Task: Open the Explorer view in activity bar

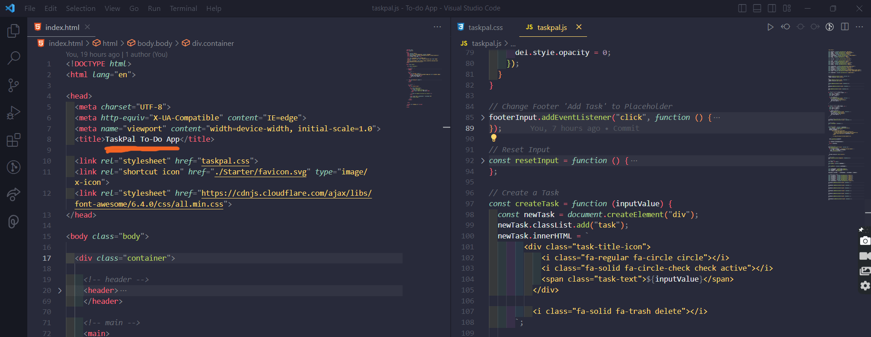Action: point(14,31)
